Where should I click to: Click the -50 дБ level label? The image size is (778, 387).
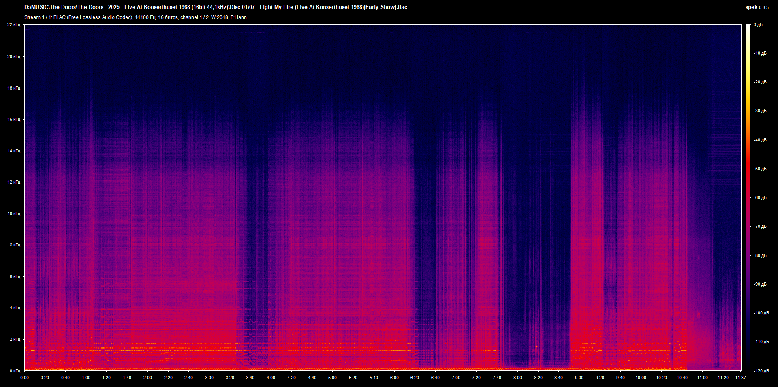click(x=760, y=169)
